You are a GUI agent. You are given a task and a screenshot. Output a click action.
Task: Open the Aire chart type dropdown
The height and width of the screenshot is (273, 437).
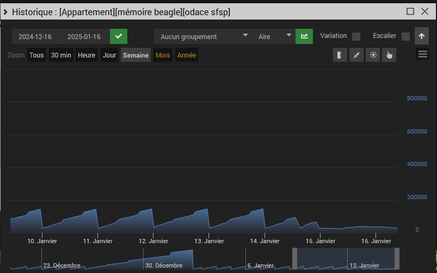coord(275,36)
